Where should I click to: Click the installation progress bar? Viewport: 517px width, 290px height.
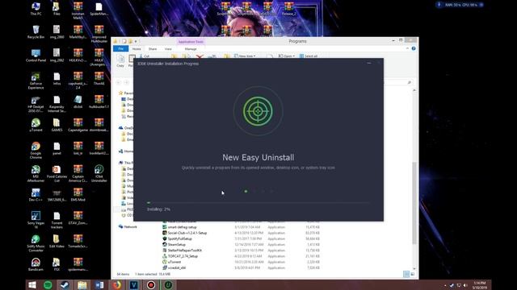coord(258,202)
